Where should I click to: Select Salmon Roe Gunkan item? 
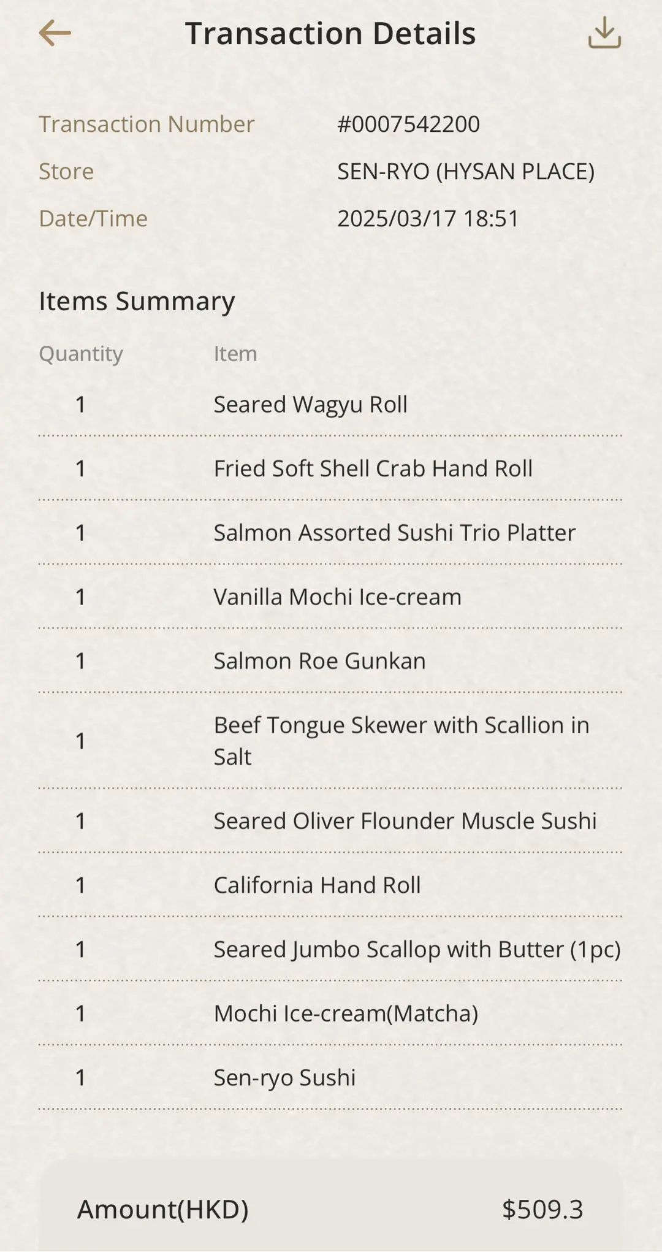(319, 661)
